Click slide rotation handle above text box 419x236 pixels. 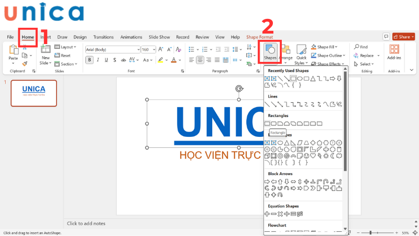[239, 89]
